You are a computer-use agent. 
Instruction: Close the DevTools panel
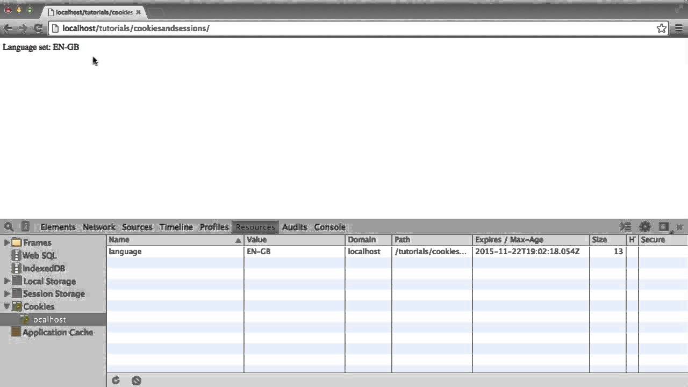tap(679, 227)
